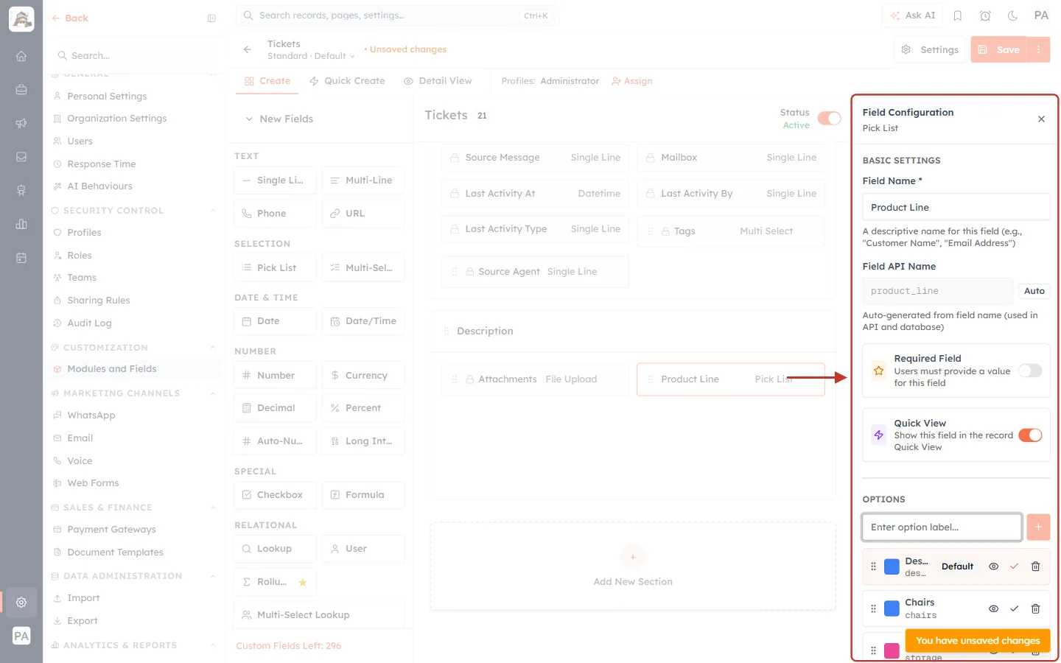Switch to the Quick Create tab

(x=347, y=81)
